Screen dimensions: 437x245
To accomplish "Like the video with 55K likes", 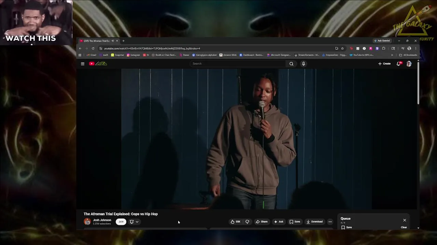I will click(x=235, y=222).
